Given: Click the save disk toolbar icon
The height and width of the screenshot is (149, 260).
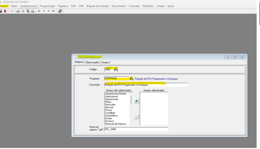Looking at the screenshot, I should click(x=1, y=11).
